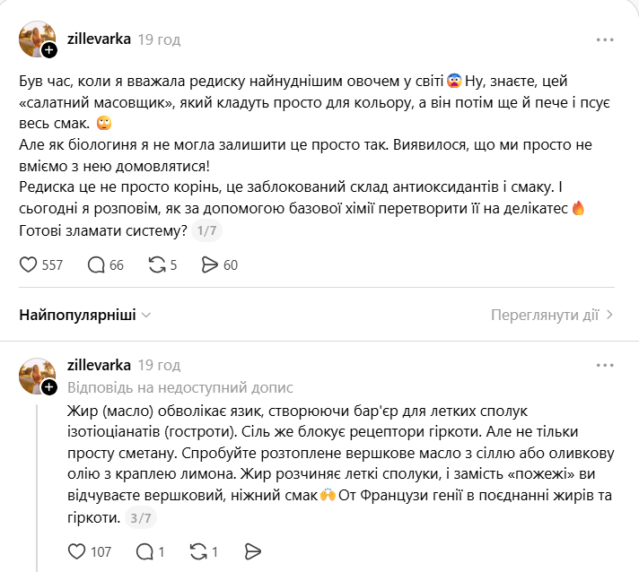Click the 1/7 thread counter badge
Screen dimensions: 639x572
(x=206, y=231)
